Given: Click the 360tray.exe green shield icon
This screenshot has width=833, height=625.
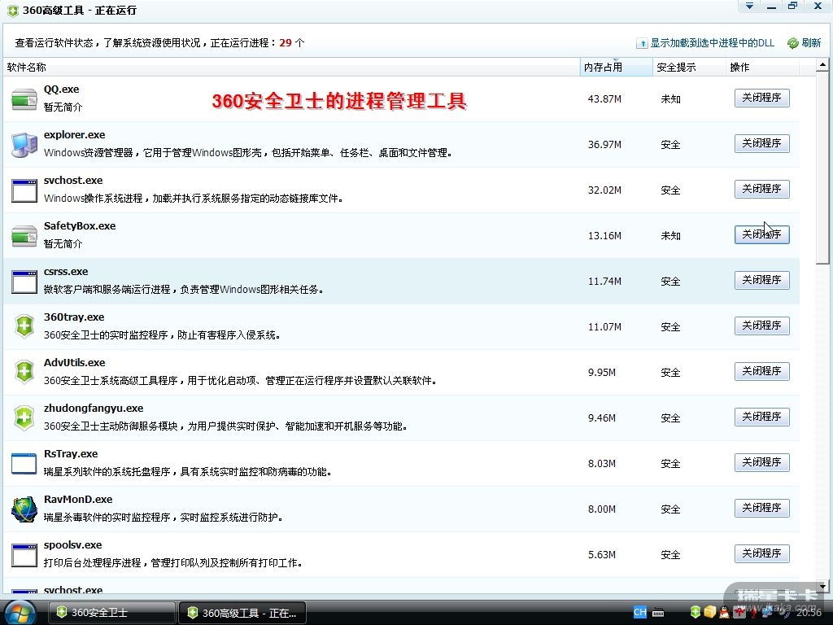Looking at the screenshot, I should (x=24, y=327).
